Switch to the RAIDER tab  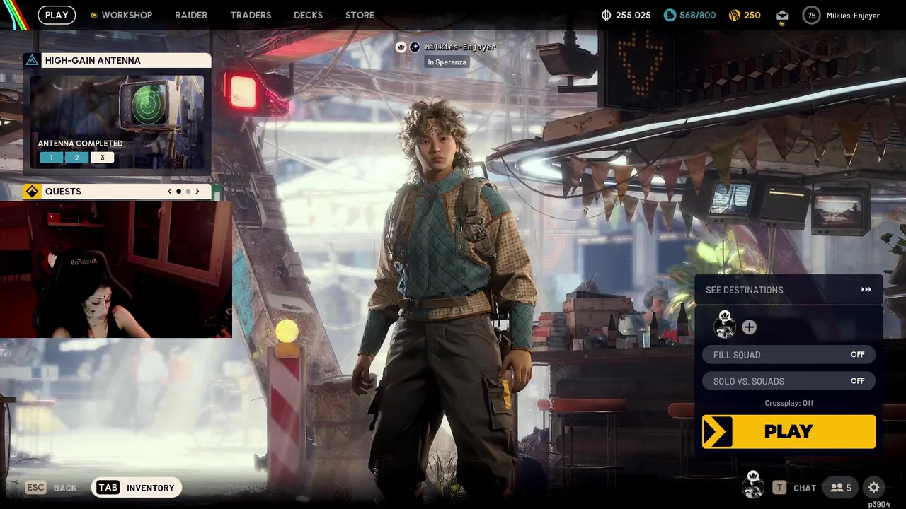click(x=191, y=15)
